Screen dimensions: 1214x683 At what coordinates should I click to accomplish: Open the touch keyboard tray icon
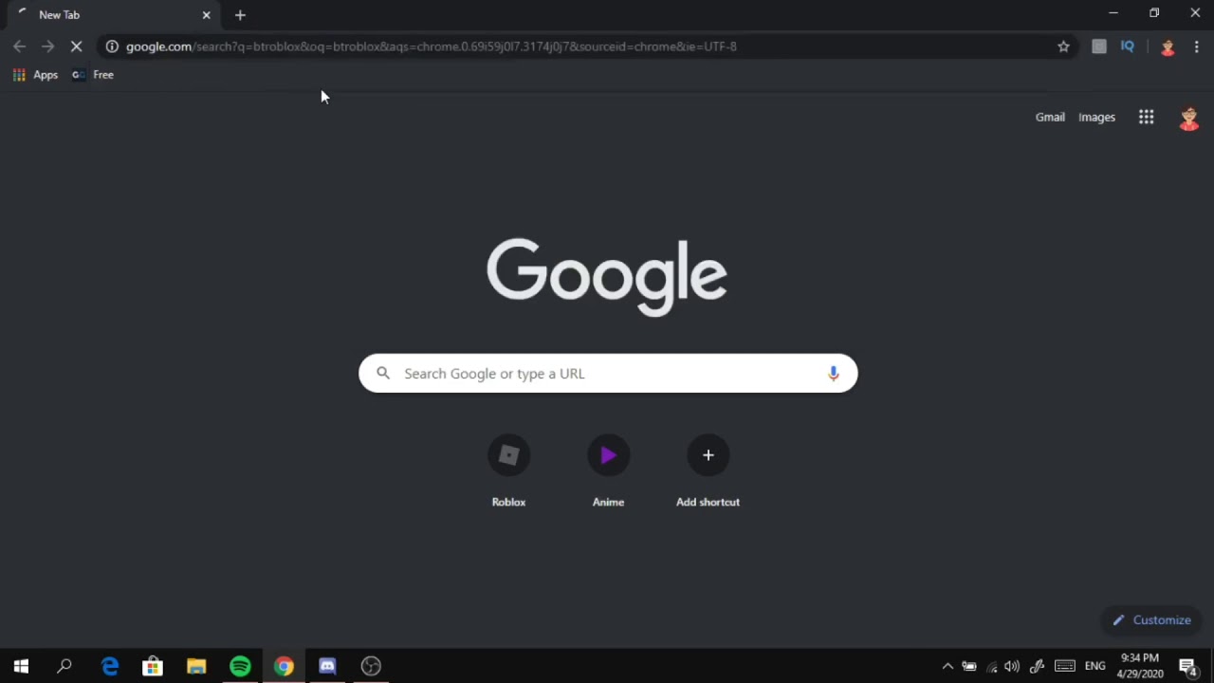pos(1065,666)
